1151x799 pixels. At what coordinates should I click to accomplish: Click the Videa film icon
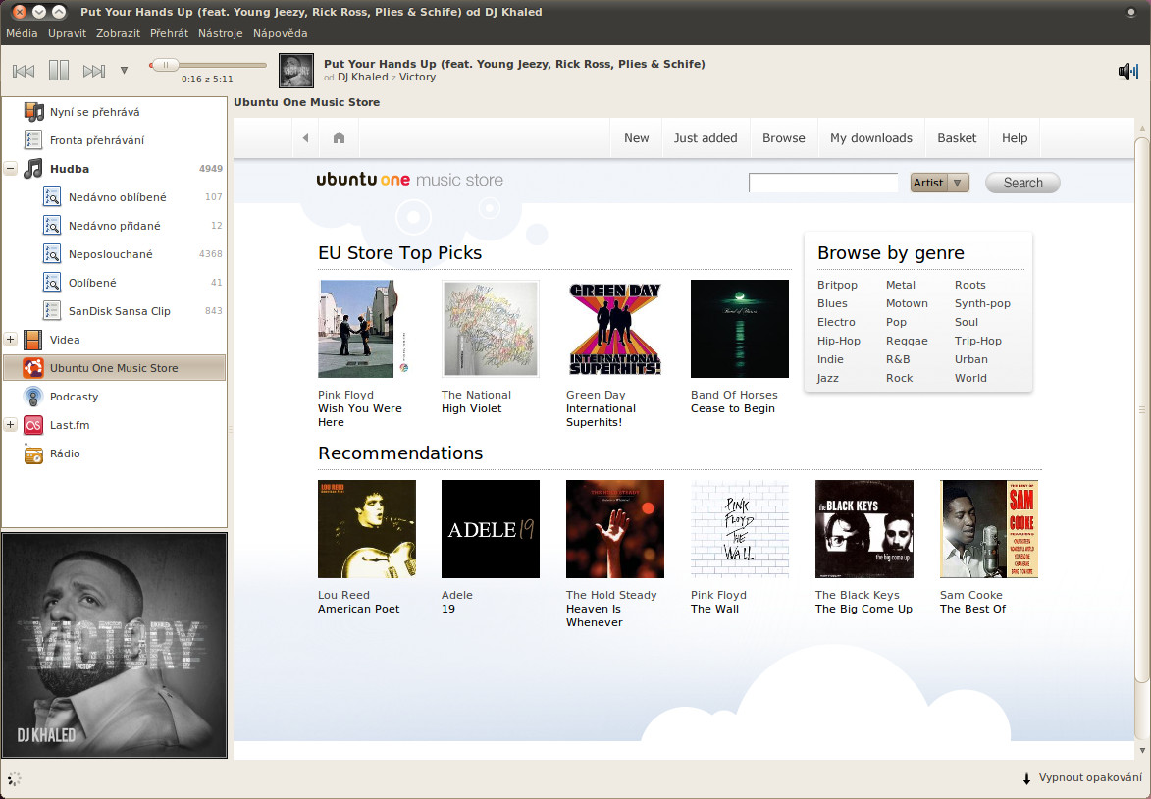pos(33,340)
